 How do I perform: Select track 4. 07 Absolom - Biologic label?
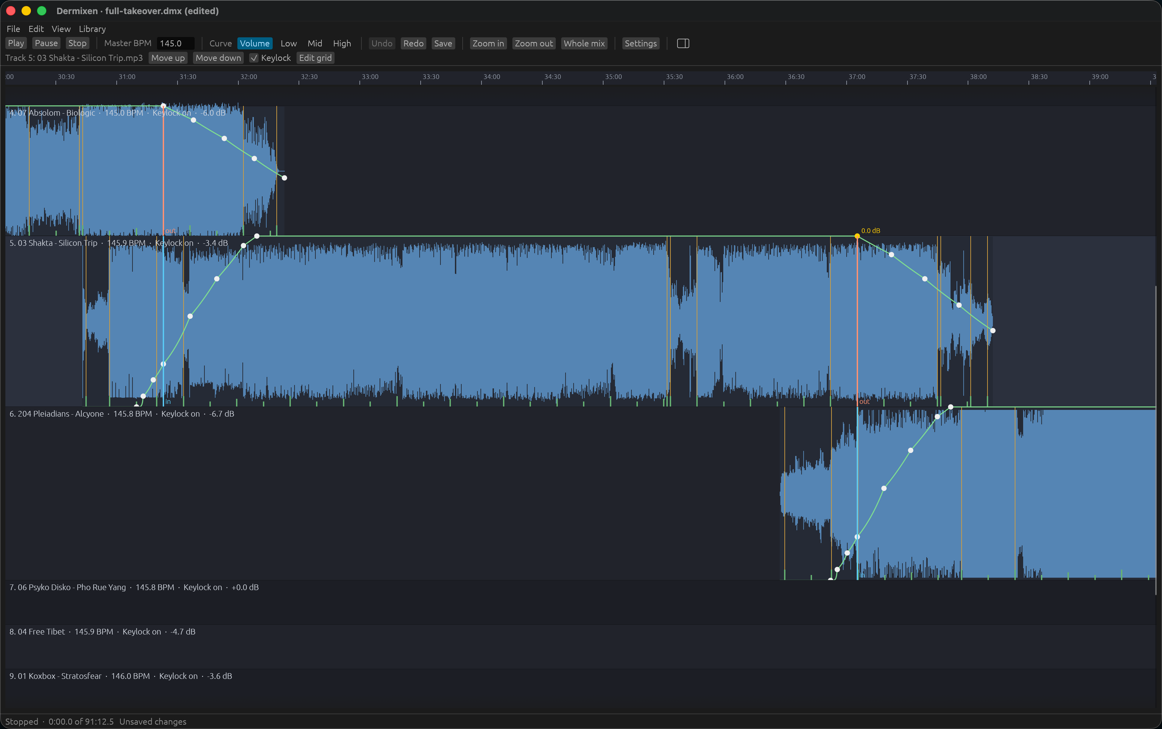point(117,113)
